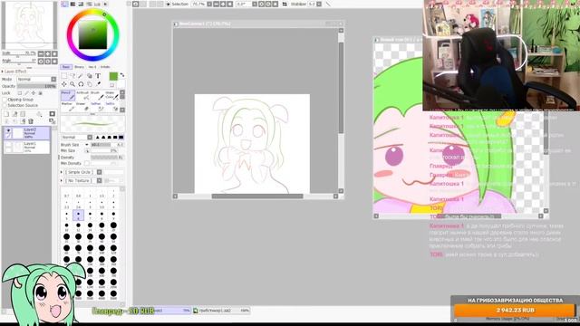
Task: Open the Selection toolbar flyout
Action: pyautogui.click(x=168, y=4)
